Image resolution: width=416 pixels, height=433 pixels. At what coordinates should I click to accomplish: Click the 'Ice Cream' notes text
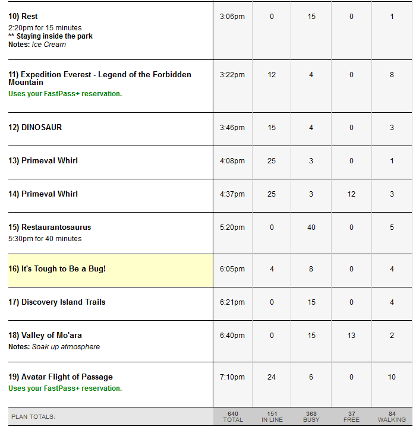(49, 45)
